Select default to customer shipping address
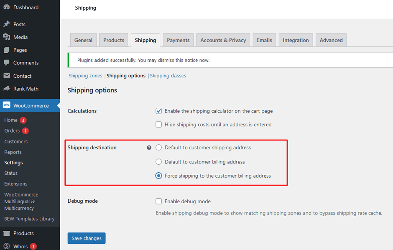The height and width of the screenshot is (250, 393). (x=158, y=147)
